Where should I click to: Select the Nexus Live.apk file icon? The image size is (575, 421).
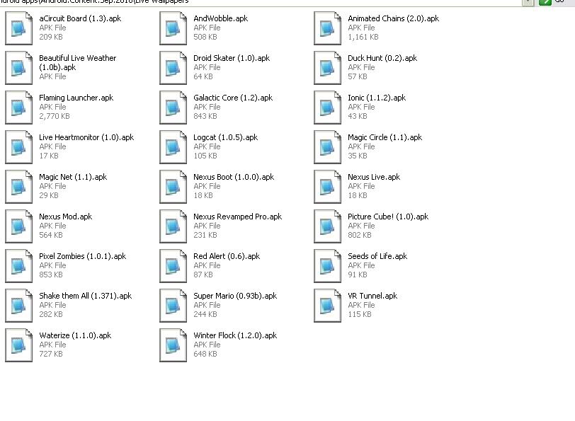(x=327, y=187)
